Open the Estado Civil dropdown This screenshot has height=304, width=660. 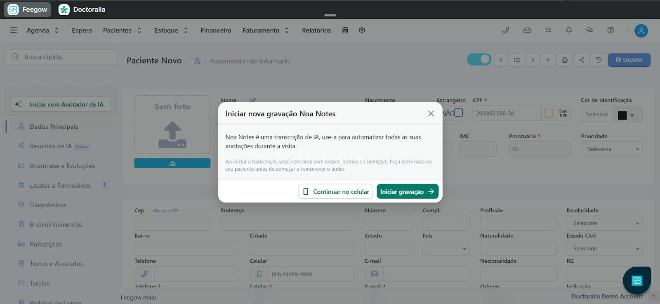pyautogui.click(x=604, y=248)
